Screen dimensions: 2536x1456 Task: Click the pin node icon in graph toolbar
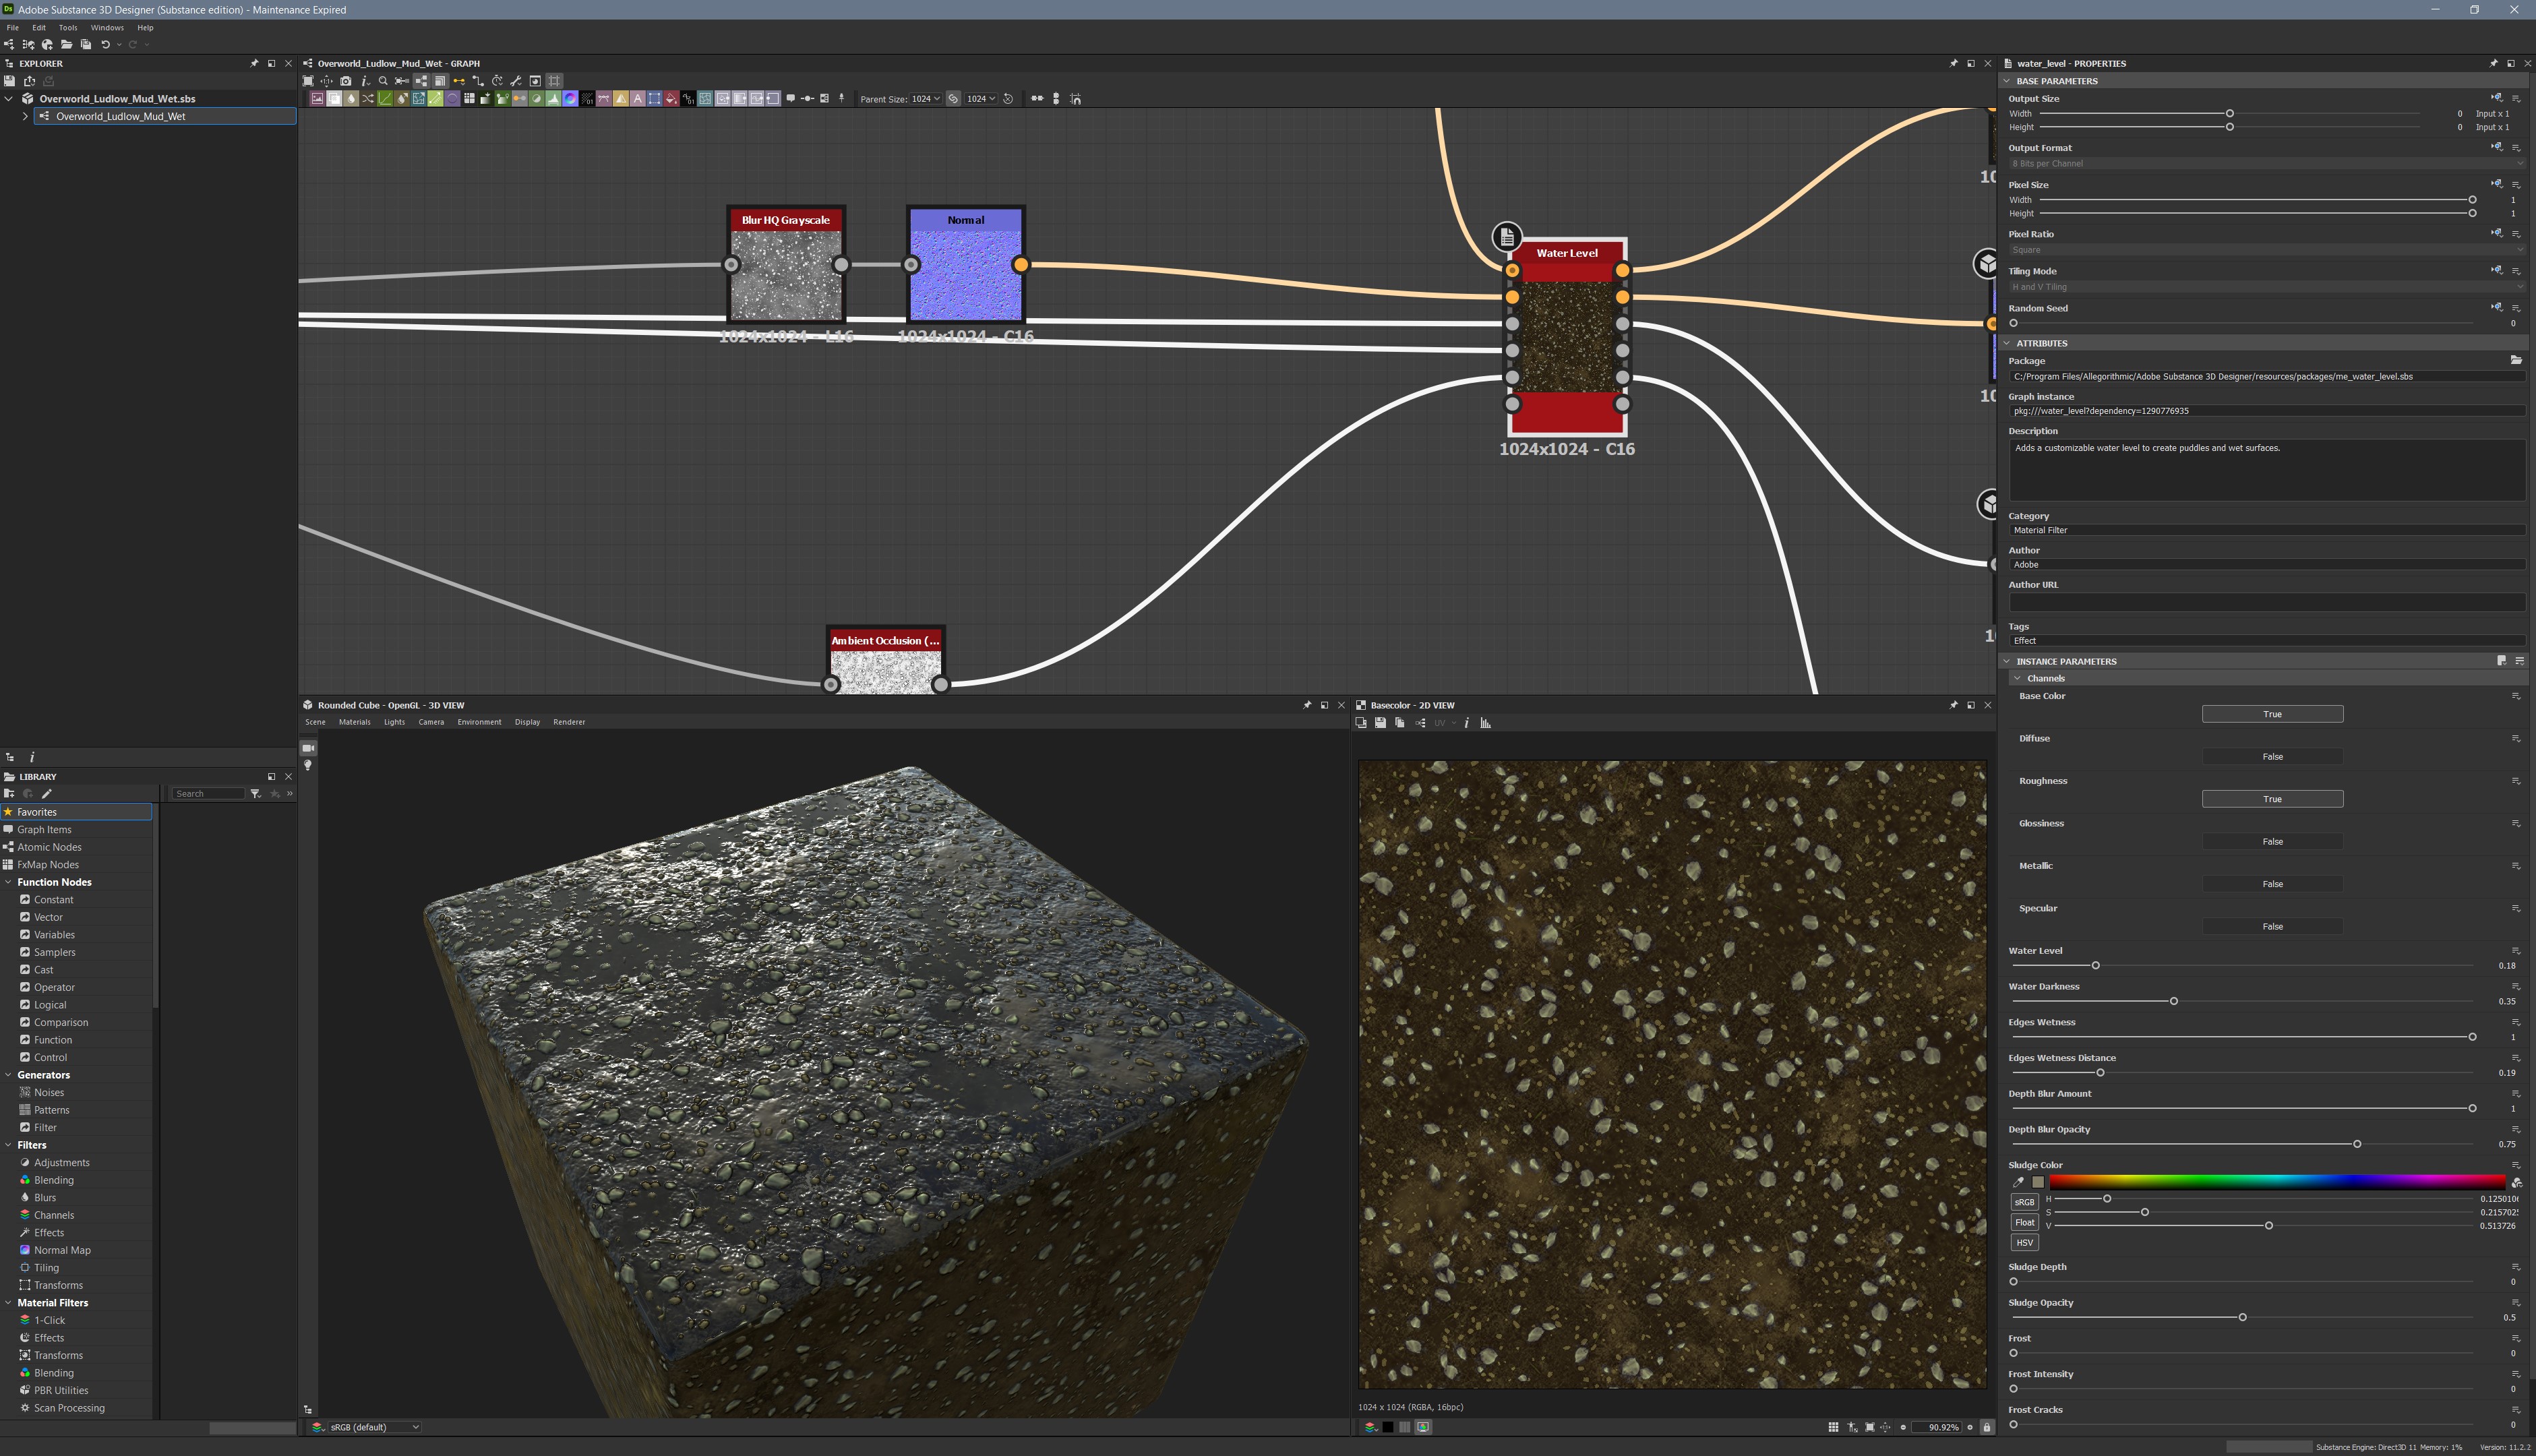point(842,98)
